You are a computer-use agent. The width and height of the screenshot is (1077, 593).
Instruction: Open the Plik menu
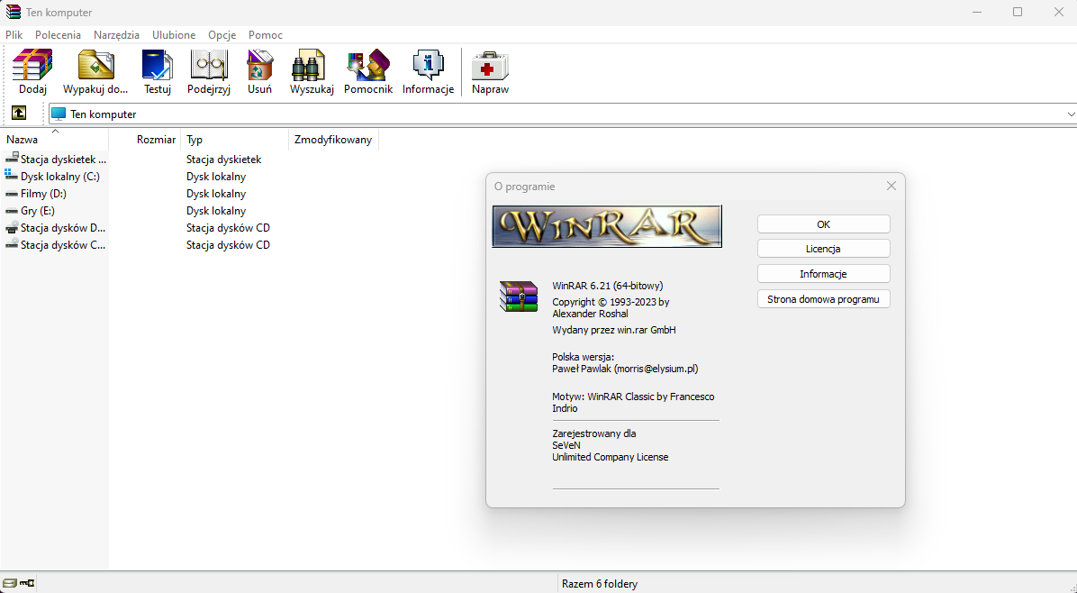point(14,35)
